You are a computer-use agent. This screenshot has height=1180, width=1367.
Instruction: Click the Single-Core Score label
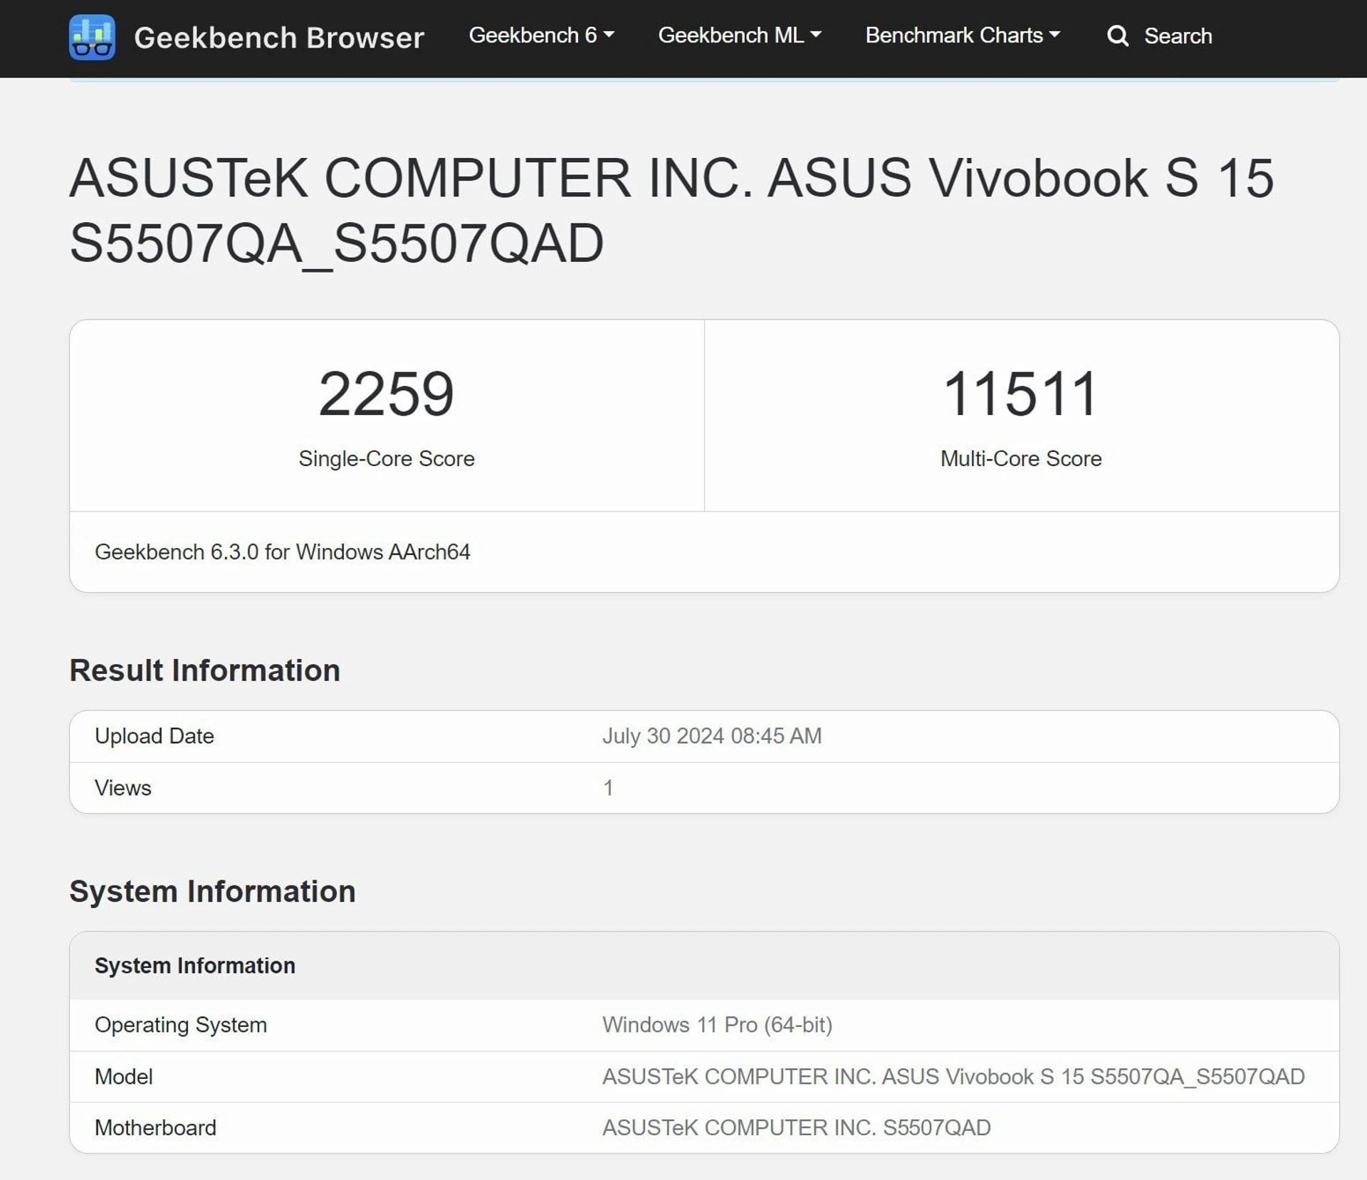pos(387,458)
